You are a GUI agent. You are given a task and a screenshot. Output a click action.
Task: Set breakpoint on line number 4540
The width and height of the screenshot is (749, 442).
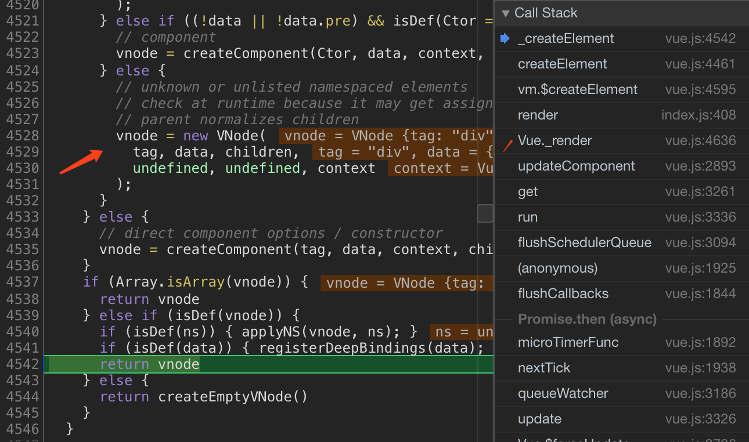pos(22,332)
